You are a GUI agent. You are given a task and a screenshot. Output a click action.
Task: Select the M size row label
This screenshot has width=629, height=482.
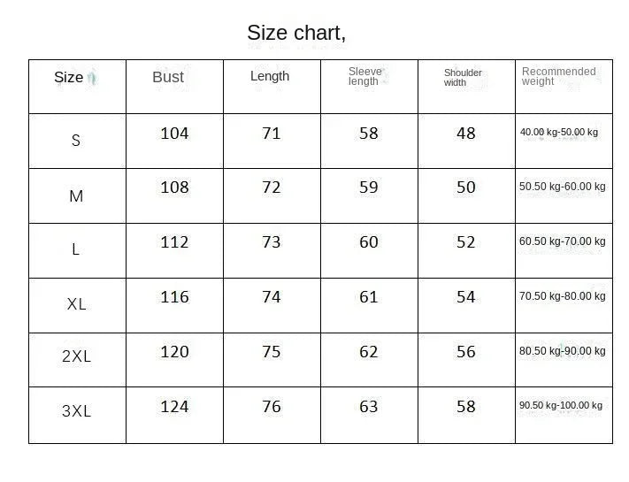pos(76,196)
